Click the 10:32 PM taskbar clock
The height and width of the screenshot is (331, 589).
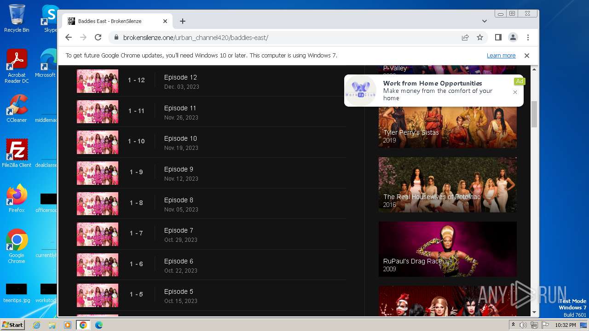(x=565, y=325)
